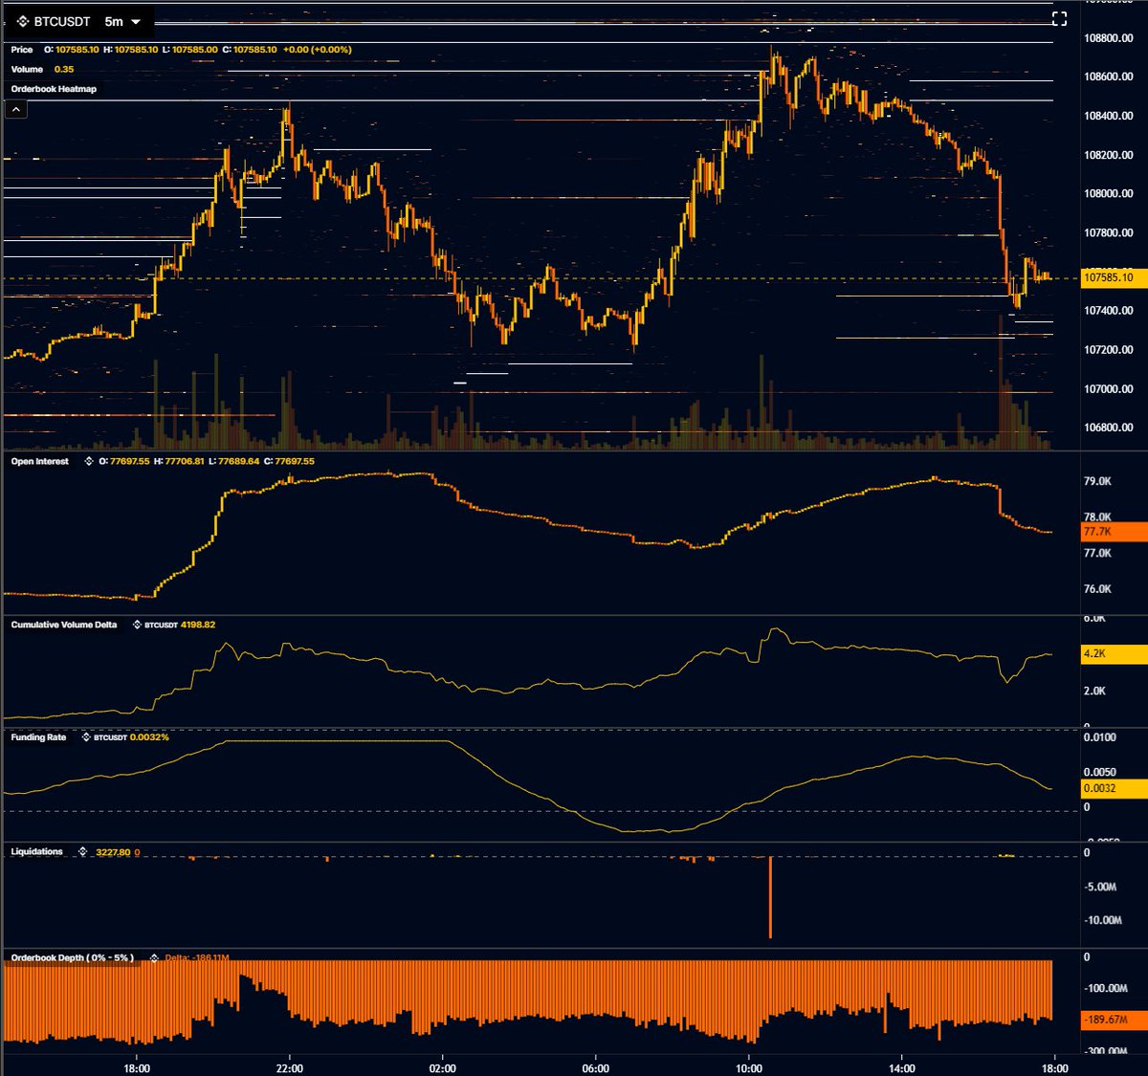Collapse the chart panel using the chevron arrow
This screenshot has width=1148, height=1076.
(x=16, y=108)
